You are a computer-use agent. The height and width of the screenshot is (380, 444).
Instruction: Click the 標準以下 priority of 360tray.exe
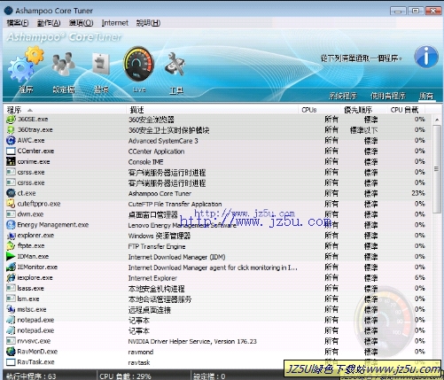(x=363, y=130)
